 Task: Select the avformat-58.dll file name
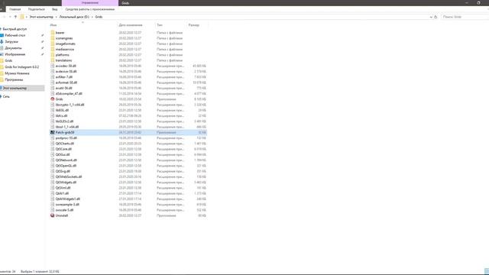pos(66,82)
